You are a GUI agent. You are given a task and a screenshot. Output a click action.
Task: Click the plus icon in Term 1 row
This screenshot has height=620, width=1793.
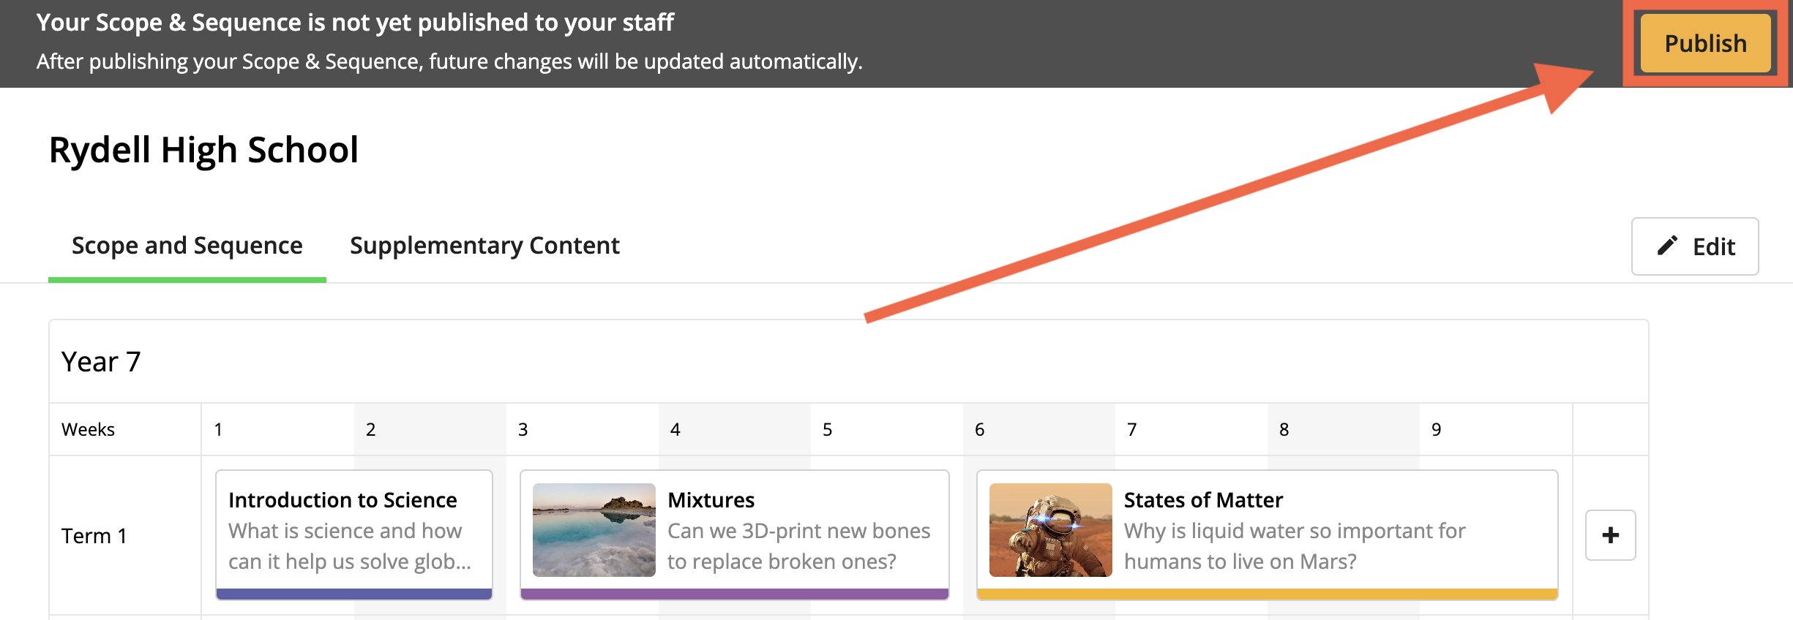(1610, 535)
